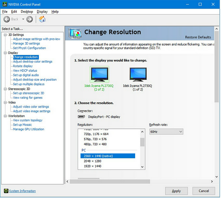The width and height of the screenshot is (221, 198).
Task: Open Adjust desktop size and position
Action: tap(34, 80)
